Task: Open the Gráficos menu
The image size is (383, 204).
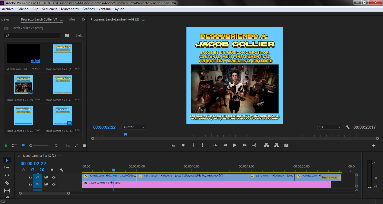Action: tap(88, 9)
